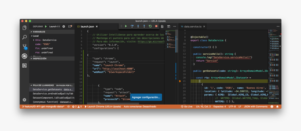The height and width of the screenshot is (131, 301).
Task: Open the Search view in the activity bar
Action: pos(24,37)
